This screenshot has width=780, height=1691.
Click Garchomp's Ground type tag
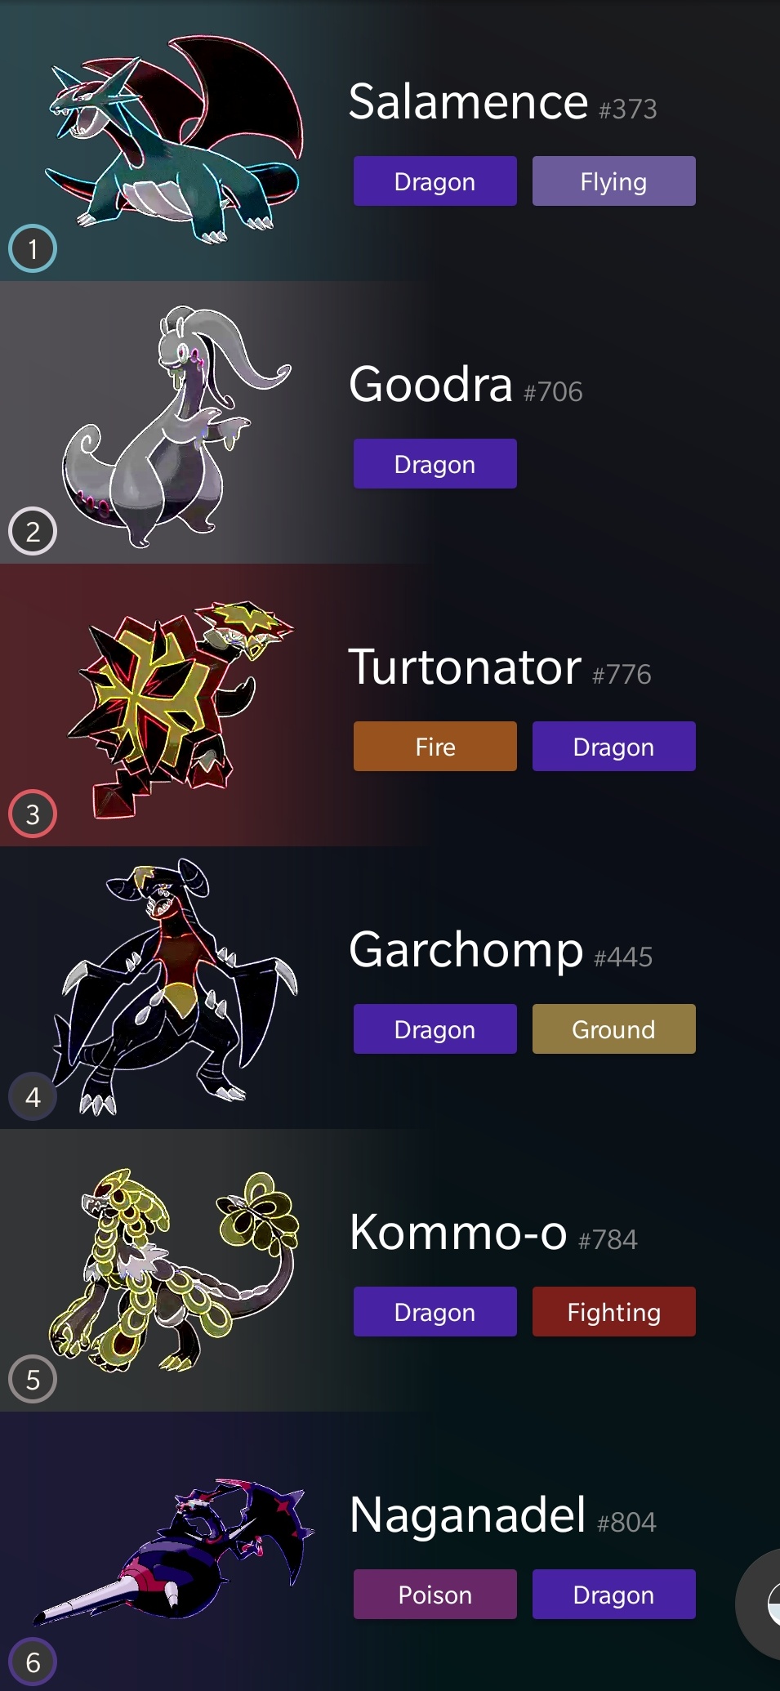coord(614,1028)
